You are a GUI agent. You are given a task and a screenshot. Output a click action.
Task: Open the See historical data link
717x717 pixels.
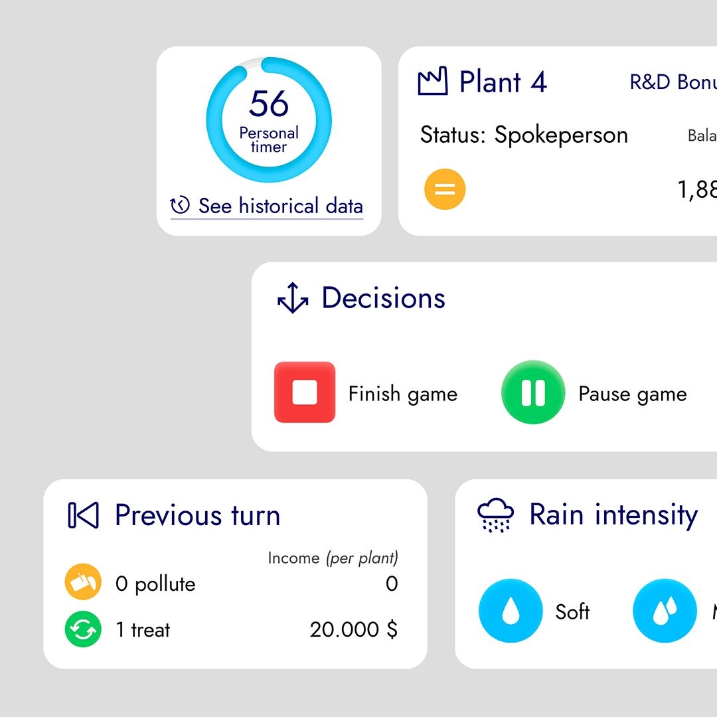click(267, 206)
